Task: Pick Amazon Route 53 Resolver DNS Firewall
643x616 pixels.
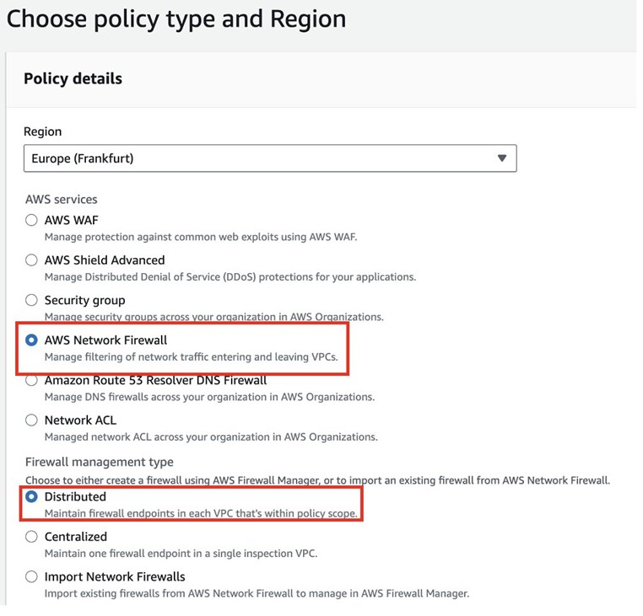Action: [x=32, y=380]
